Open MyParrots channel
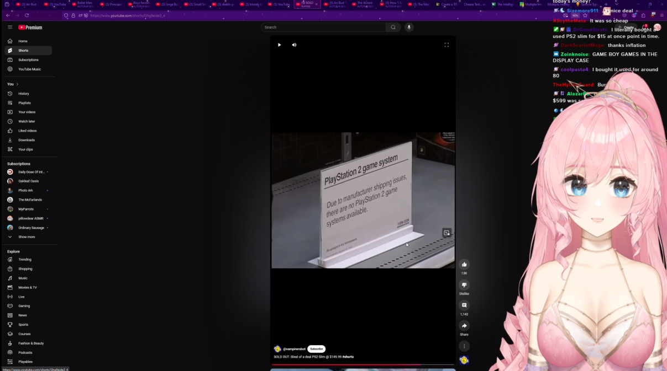 [x=28, y=209]
